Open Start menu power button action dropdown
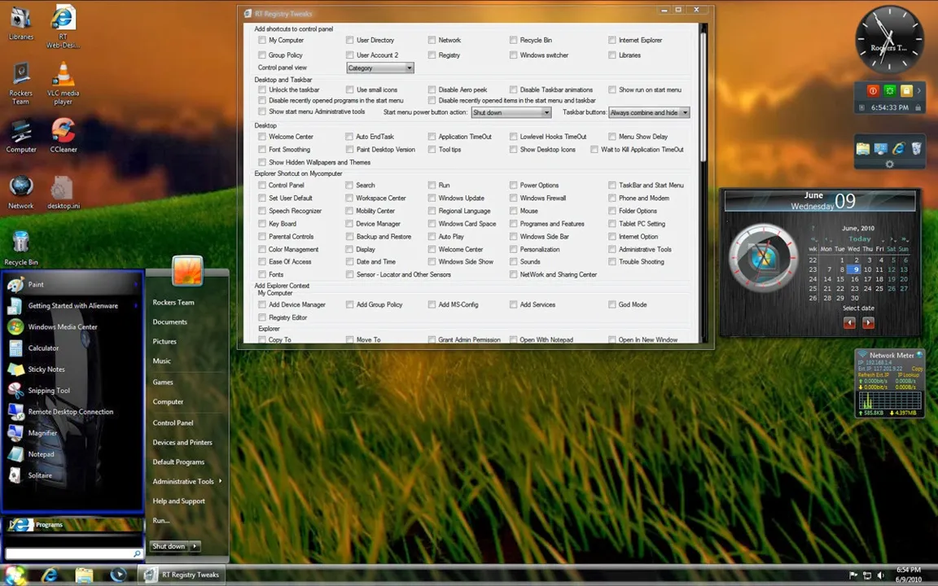The width and height of the screenshot is (938, 586). (x=511, y=112)
